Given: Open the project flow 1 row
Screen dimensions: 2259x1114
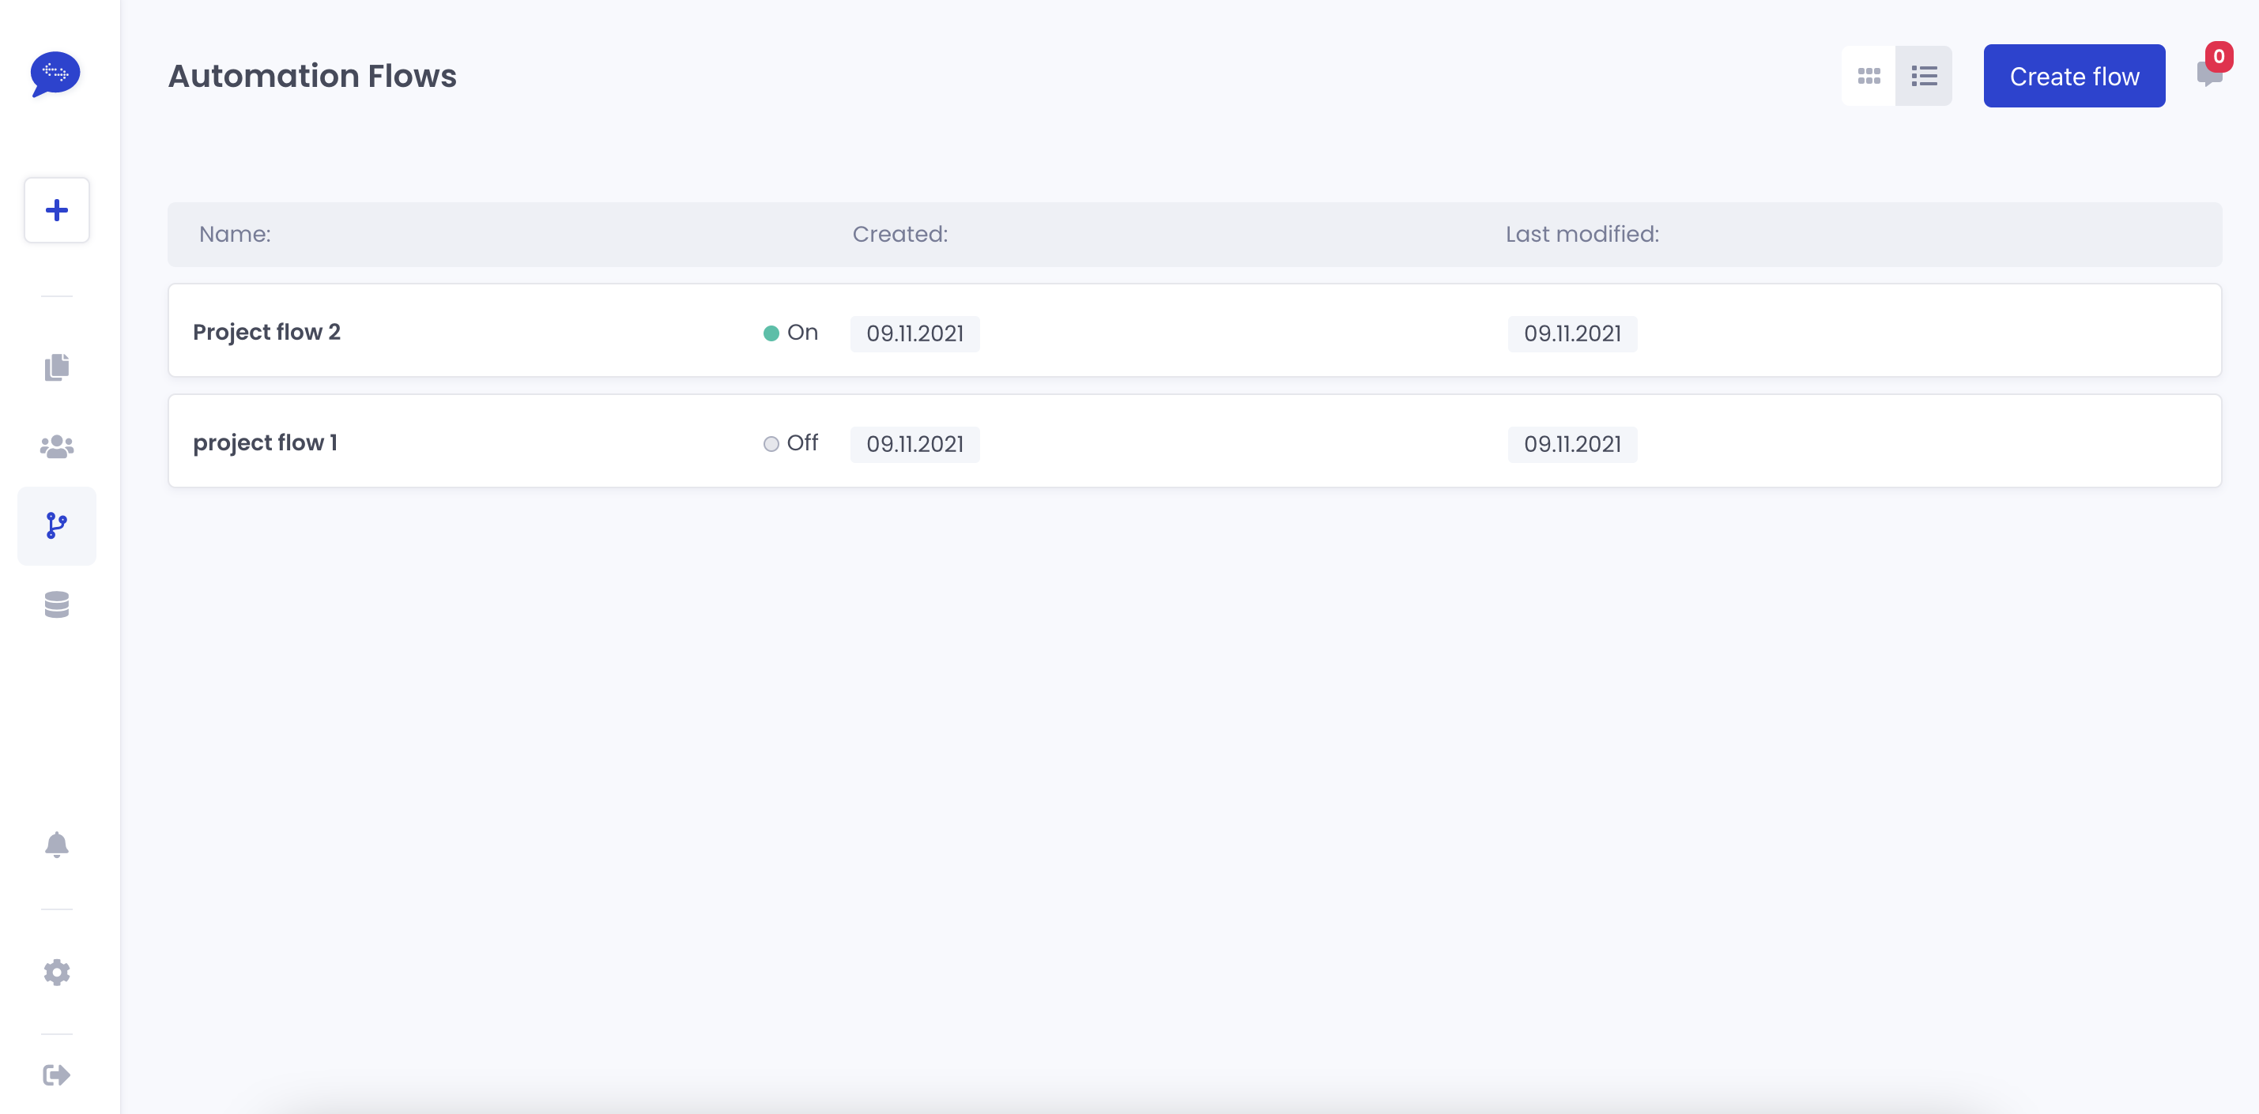Looking at the screenshot, I should click(x=1194, y=441).
